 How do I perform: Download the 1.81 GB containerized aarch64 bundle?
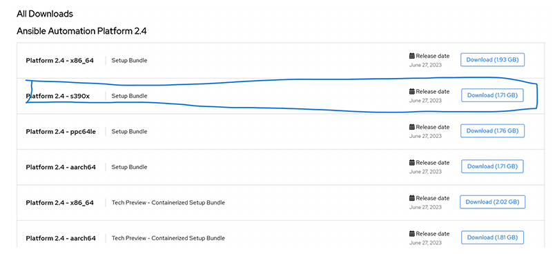point(492,237)
